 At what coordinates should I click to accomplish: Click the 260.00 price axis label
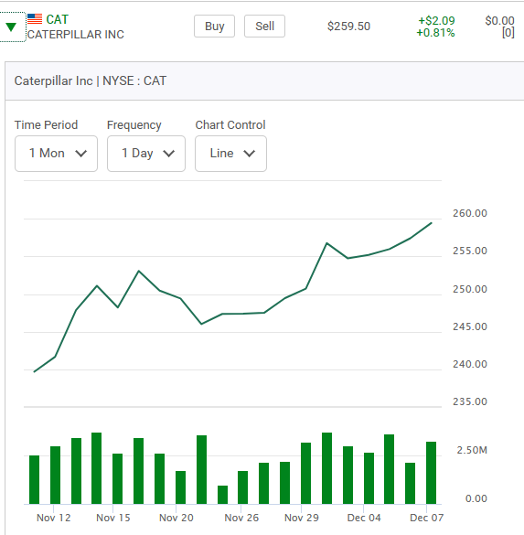[470, 213]
